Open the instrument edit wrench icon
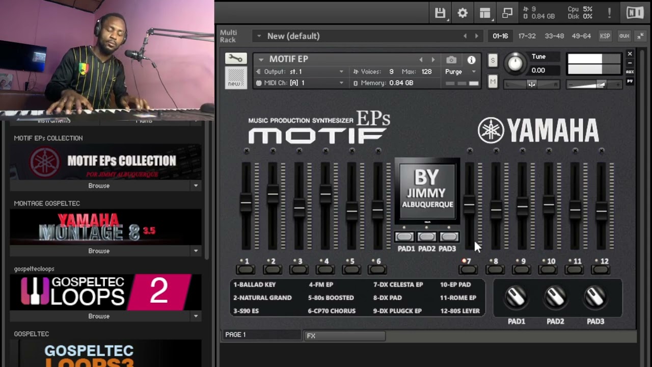The height and width of the screenshot is (367, 652). click(x=235, y=59)
